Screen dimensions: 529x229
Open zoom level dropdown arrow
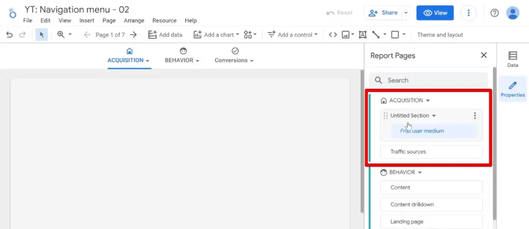pyautogui.click(x=70, y=35)
